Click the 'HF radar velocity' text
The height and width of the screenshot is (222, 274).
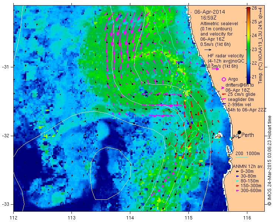226,56
